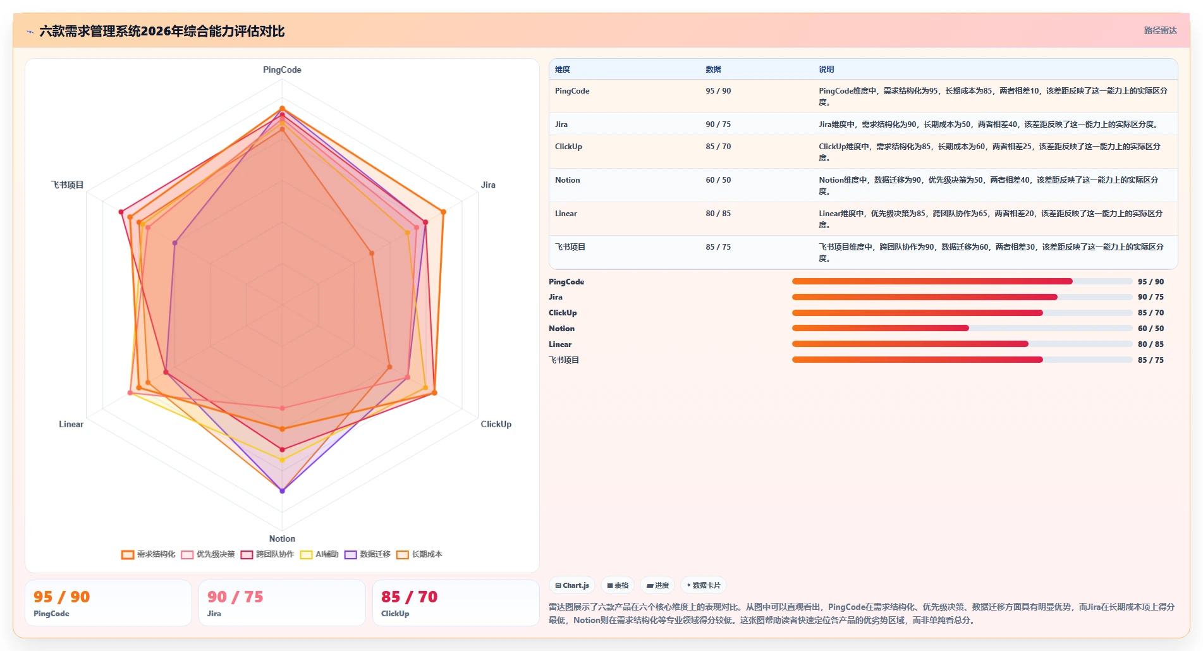The image size is (1203, 651).
Task: Click the 路径雷达 label in the header
Action: click(1160, 30)
